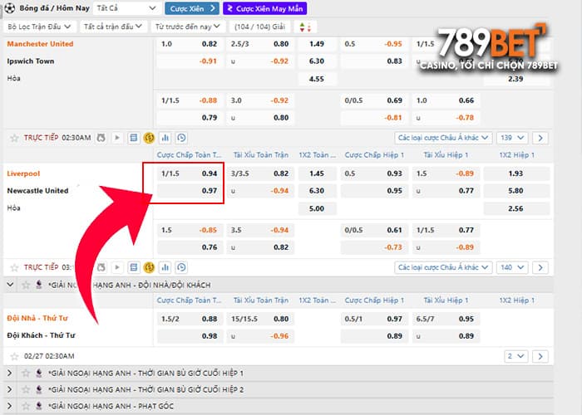The height and width of the screenshot is (415, 582).
Task: Expand the 2 markets dropdown for 02/27 match
Action: pos(516,356)
